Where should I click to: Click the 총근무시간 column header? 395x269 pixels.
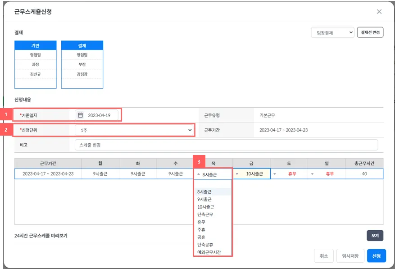click(x=364, y=164)
